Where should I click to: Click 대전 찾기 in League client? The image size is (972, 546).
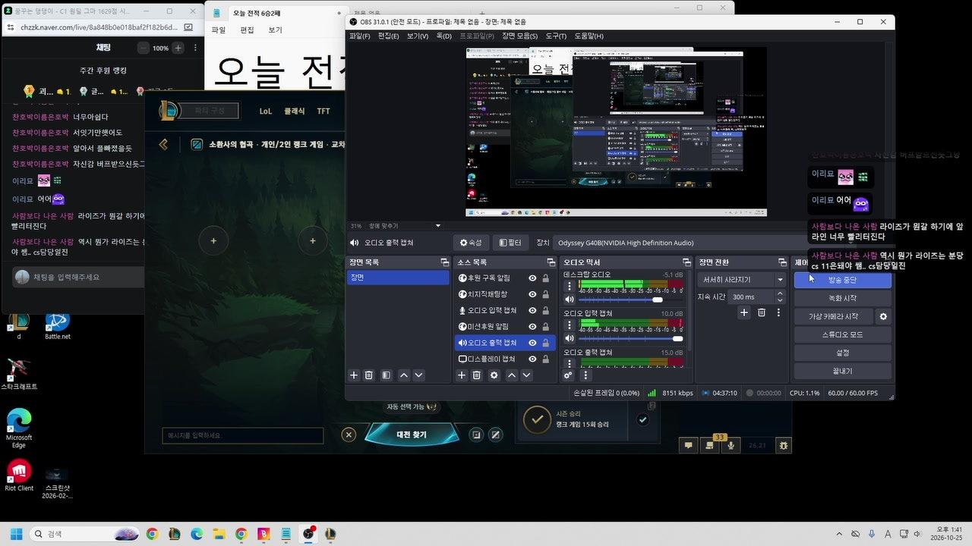(x=412, y=435)
